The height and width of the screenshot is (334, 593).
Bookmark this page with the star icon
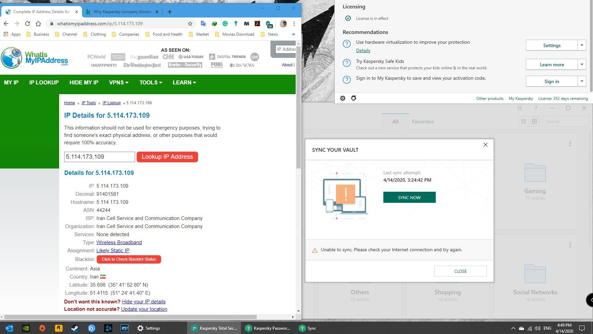[x=190, y=24]
